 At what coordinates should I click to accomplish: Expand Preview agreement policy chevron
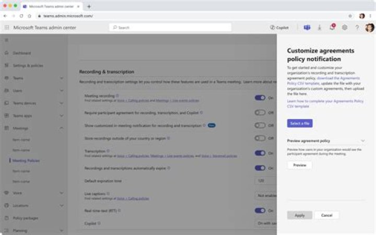(x=363, y=141)
